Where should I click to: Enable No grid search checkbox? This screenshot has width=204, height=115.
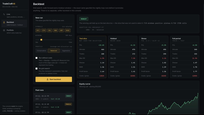pos(36,68)
